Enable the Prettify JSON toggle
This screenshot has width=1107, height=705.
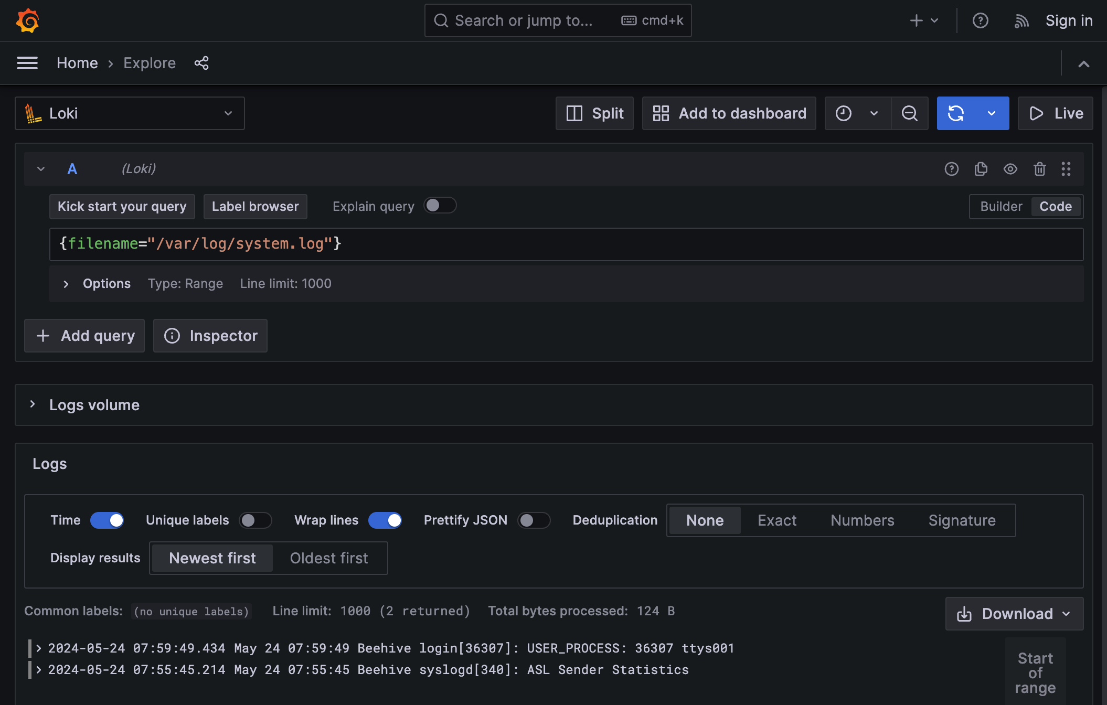[534, 520]
